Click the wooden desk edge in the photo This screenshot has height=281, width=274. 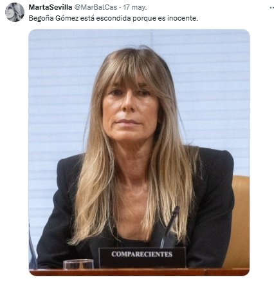tap(140, 272)
